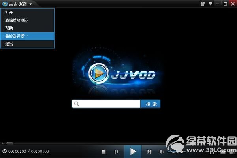Choose 退出 to quit the player

click(27, 44)
